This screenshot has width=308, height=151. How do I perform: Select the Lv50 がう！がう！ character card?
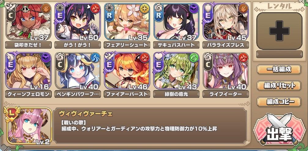coord(78,22)
